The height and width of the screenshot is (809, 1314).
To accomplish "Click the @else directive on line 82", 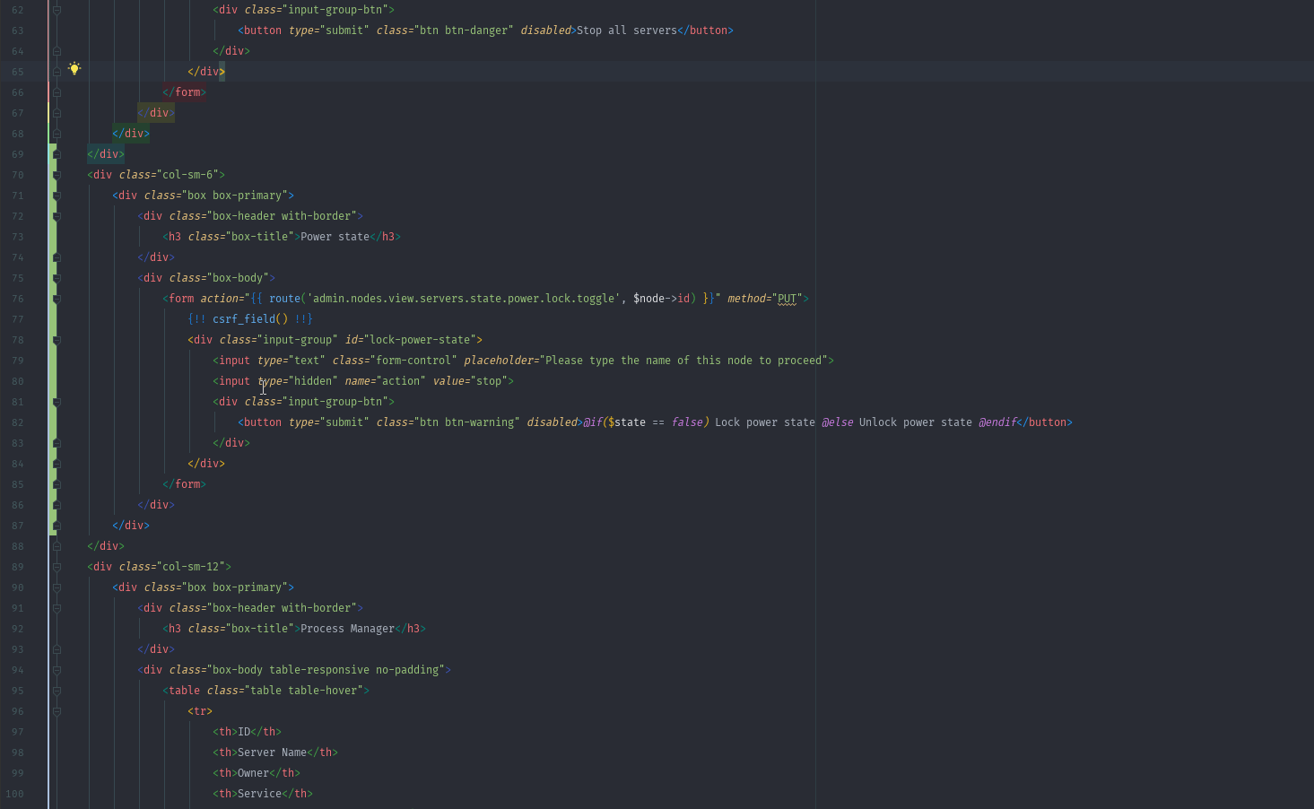I will click(x=837, y=422).
